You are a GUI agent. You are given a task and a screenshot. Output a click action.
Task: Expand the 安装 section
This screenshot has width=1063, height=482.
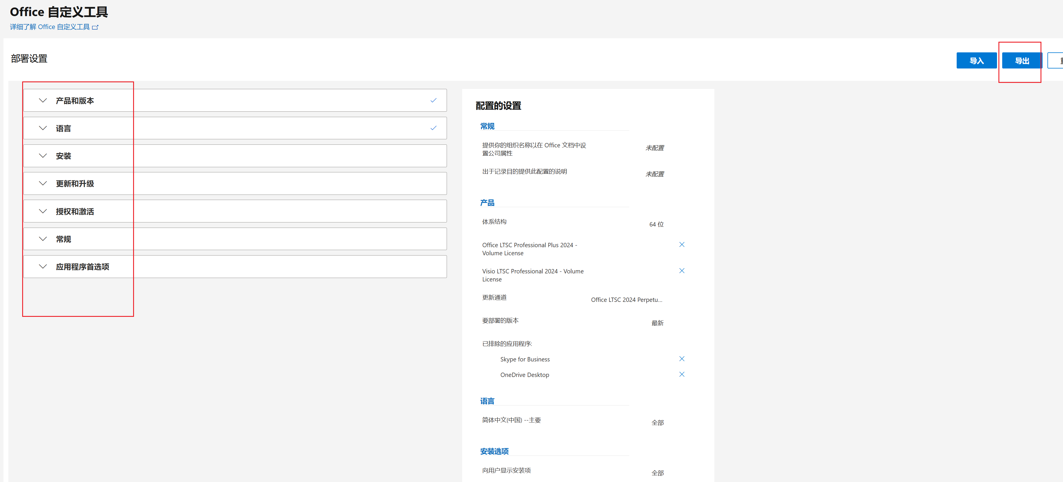64,156
